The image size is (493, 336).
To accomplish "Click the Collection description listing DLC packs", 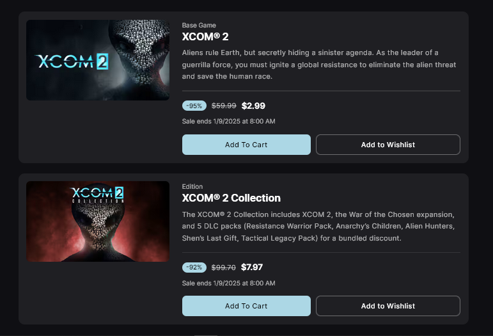I will [x=318, y=226].
